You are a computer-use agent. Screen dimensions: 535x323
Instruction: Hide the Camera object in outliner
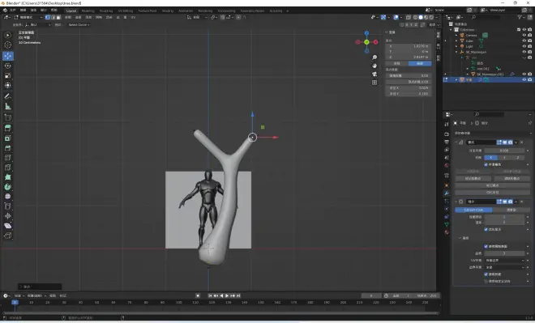click(x=524, y=35)
